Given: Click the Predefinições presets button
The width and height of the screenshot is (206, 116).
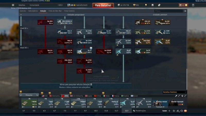Looking at the screenshot, I should pyautogui.click(x=139, y=111).
